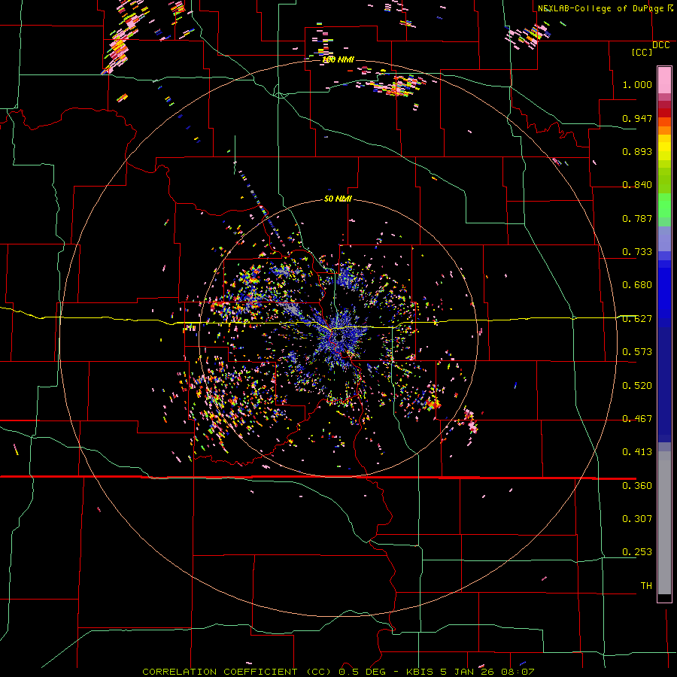Select the 0.253 legend value
Viewport: 677px width, 677px height.
point(637,552)
